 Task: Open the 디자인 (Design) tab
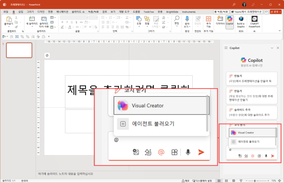[41, 12]
